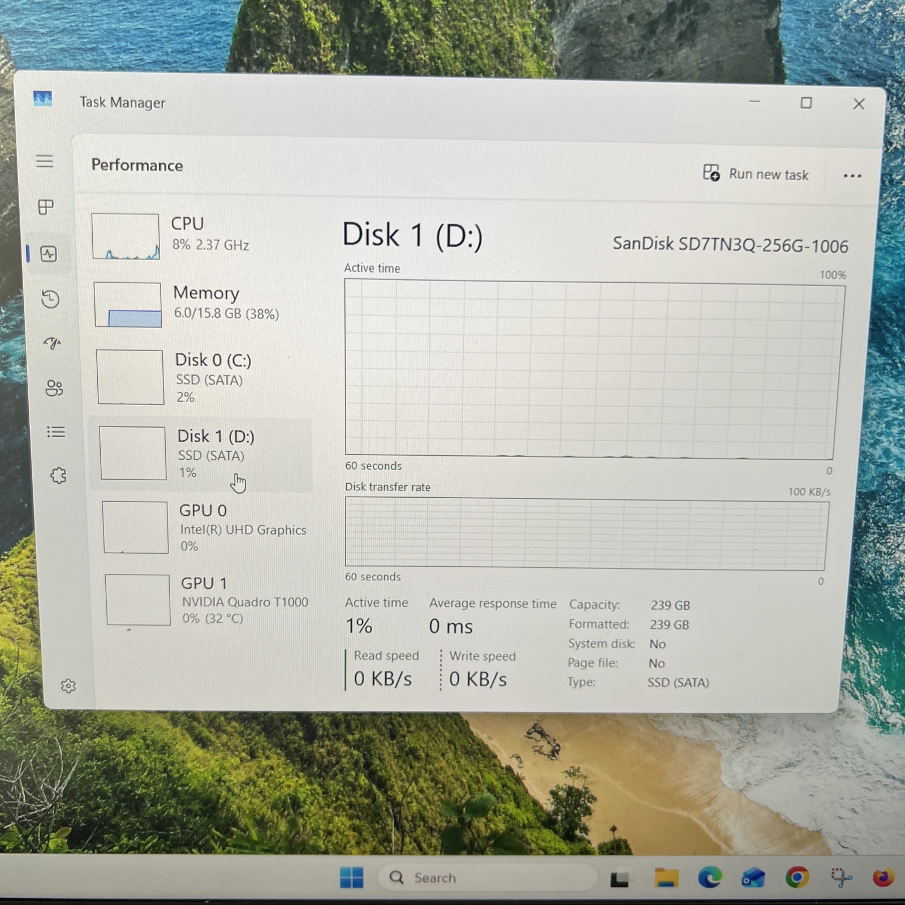Select GPU 0 Intel UHD Graphics
The width and height of the screenshot is (905, 905).
(x=205, y=528)
